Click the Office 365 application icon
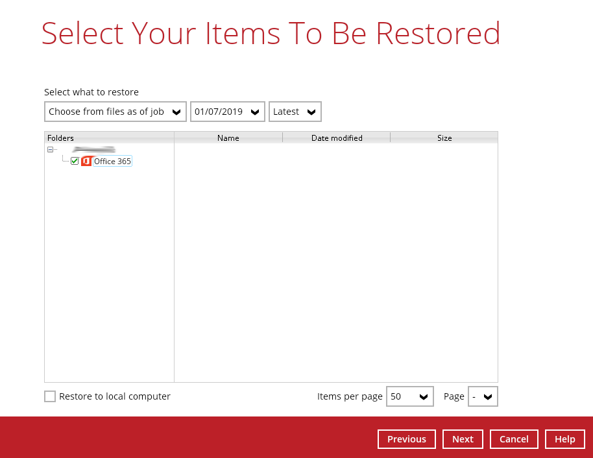This screenshot has height=458, width=593. [x=87, y=161]
